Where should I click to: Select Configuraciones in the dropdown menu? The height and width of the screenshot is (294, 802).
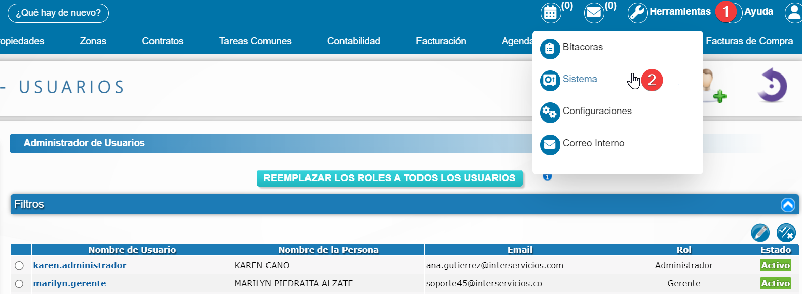click(x=597, y=111)
